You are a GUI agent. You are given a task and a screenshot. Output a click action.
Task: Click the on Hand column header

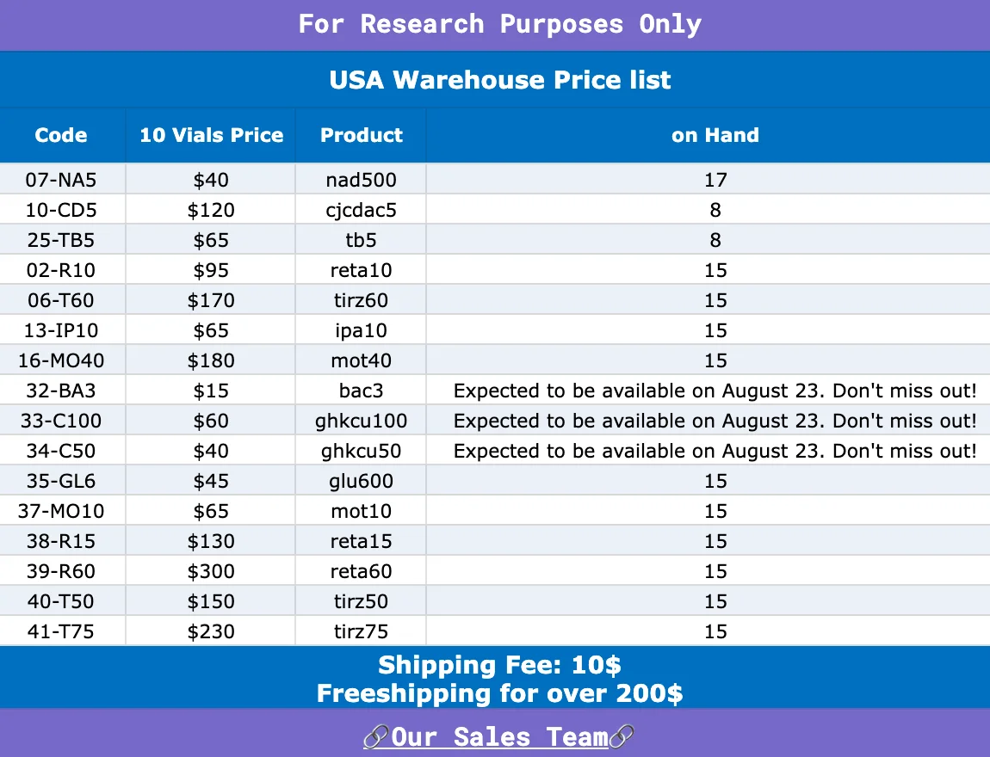715,135
